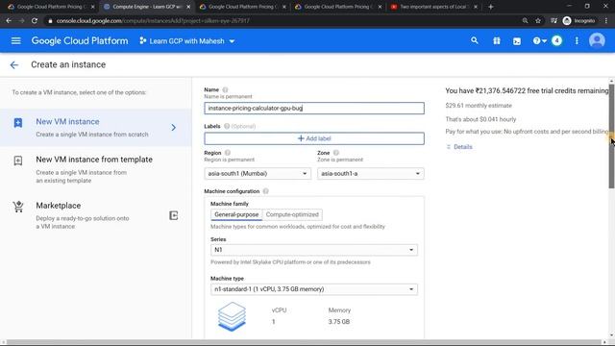Click the horizontal scrollbar at bottom

304,342
